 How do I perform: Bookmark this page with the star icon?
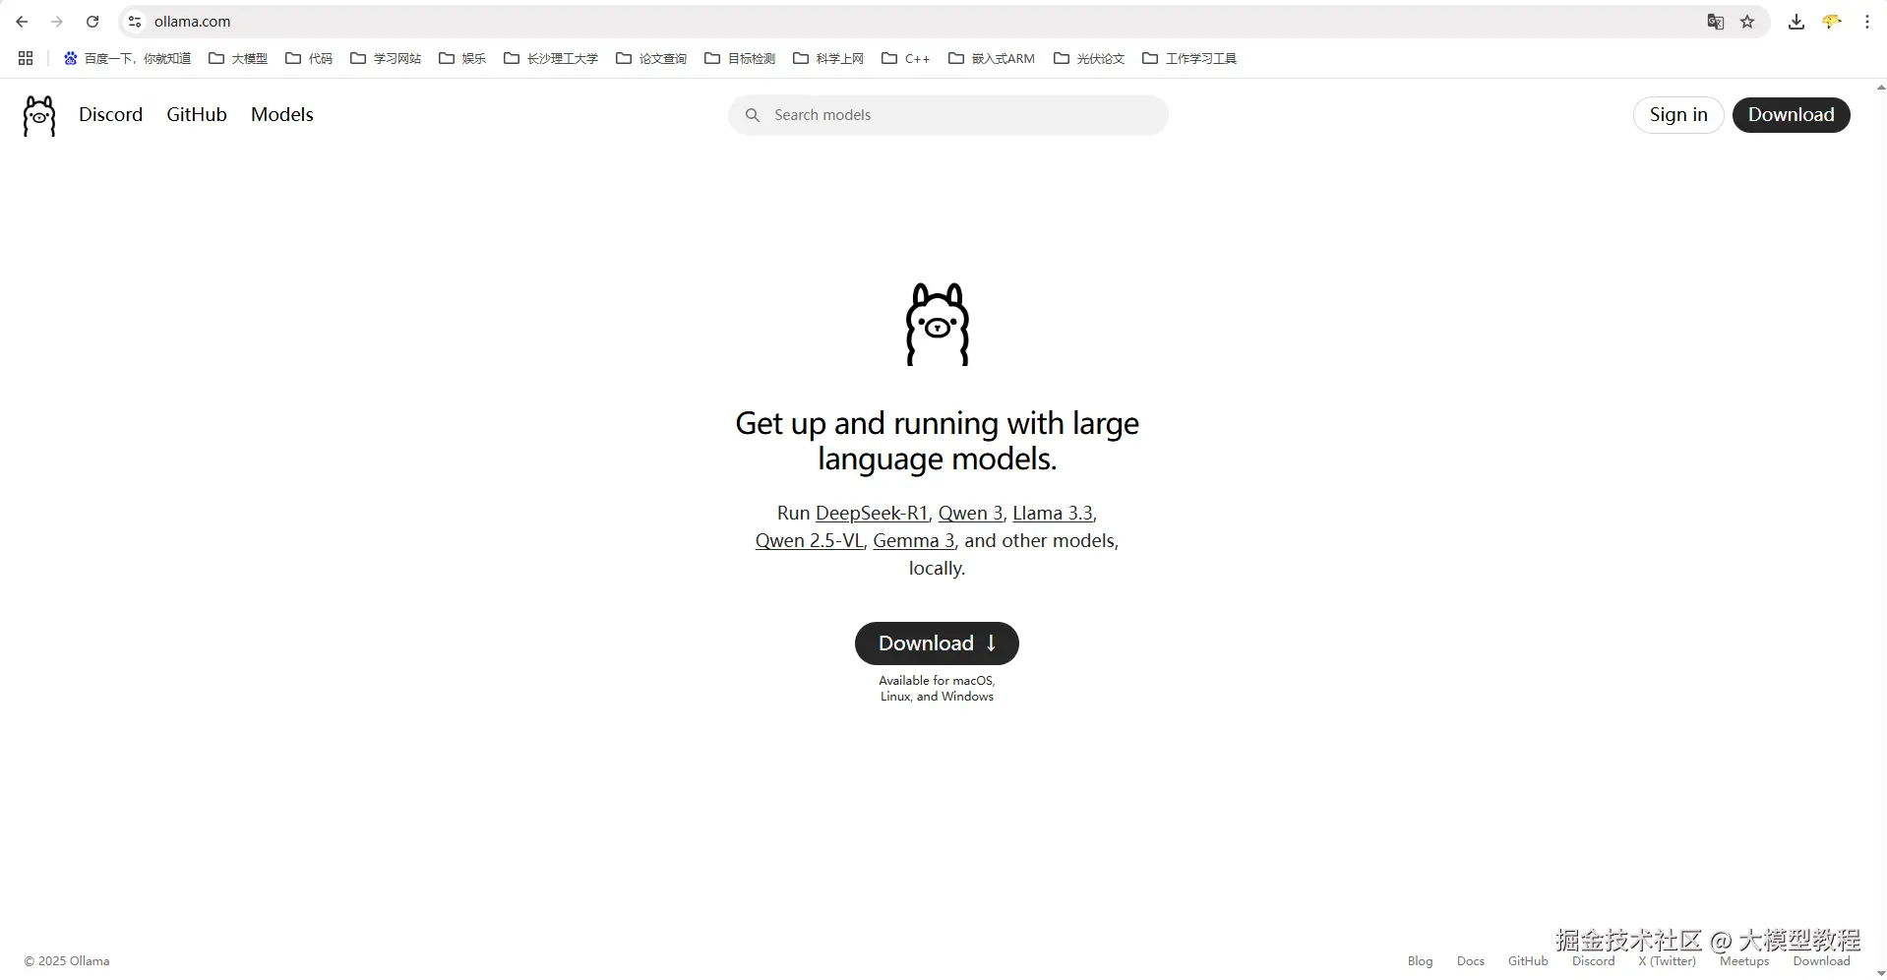pos(1747,22)
